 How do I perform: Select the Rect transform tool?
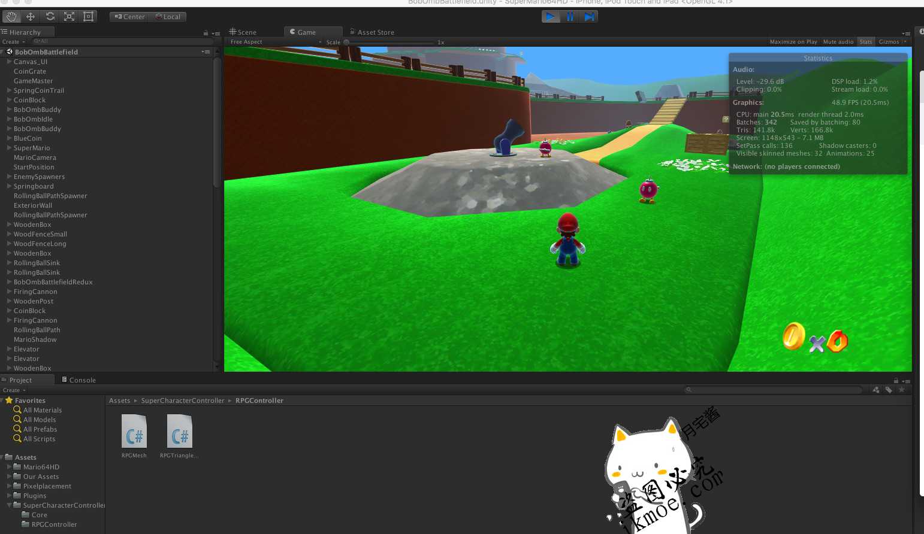[x=88, y=17]
